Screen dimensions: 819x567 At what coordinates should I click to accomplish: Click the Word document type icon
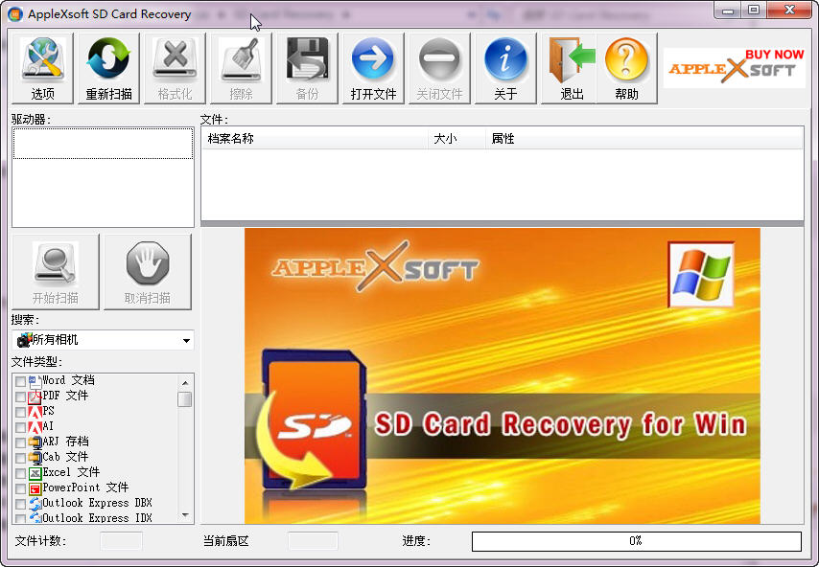point(35,381)
